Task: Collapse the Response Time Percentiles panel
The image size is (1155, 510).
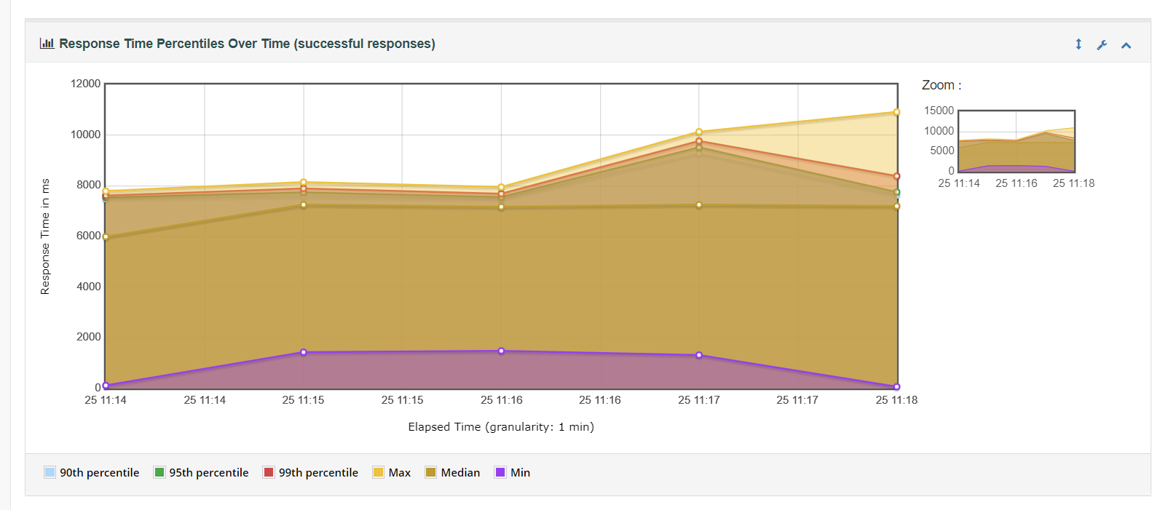Action: tap(1126, 45)
